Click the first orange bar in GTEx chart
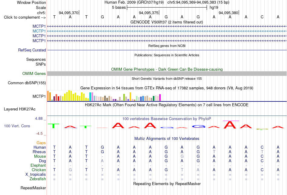 (x=48, y=96)
